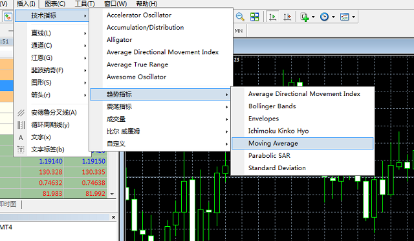The width and height of the screenshot is (414, 241).
Task: Open the 图表(C) menu
Action: pos(55,4)
